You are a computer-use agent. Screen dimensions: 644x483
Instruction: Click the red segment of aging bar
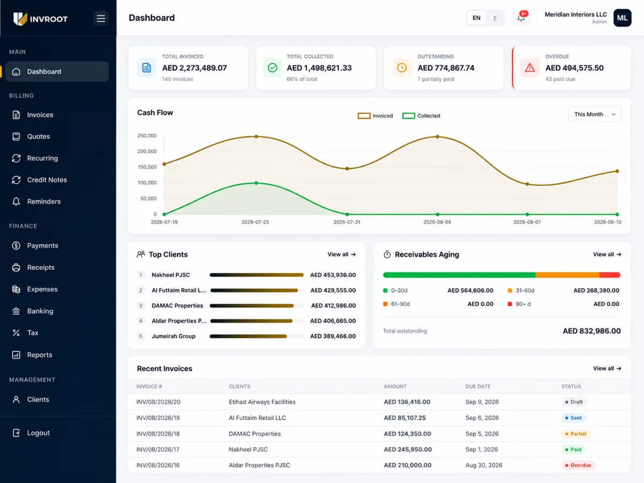point(610,275)
